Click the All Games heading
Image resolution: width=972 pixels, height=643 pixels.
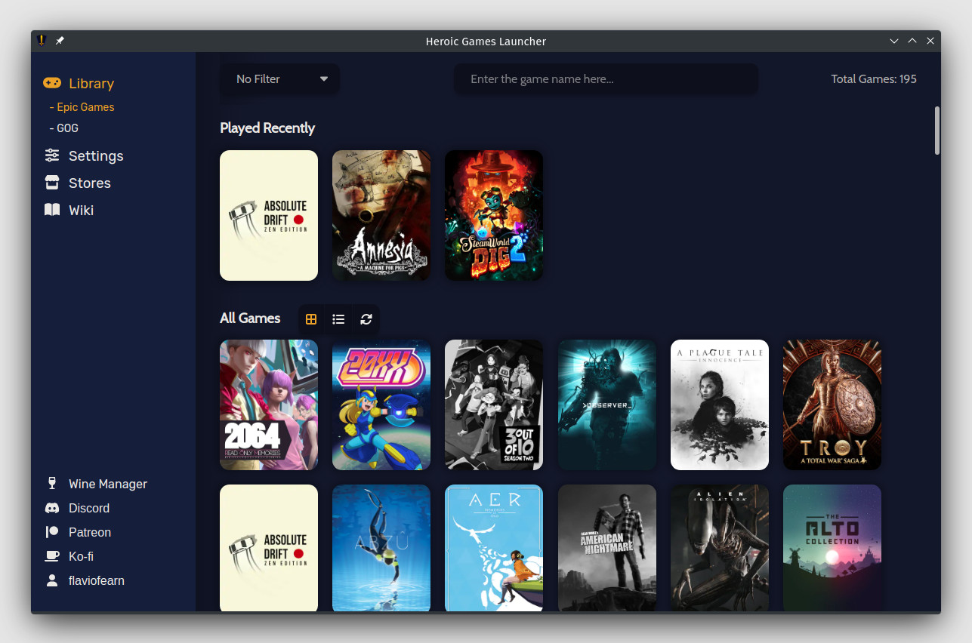250,318
